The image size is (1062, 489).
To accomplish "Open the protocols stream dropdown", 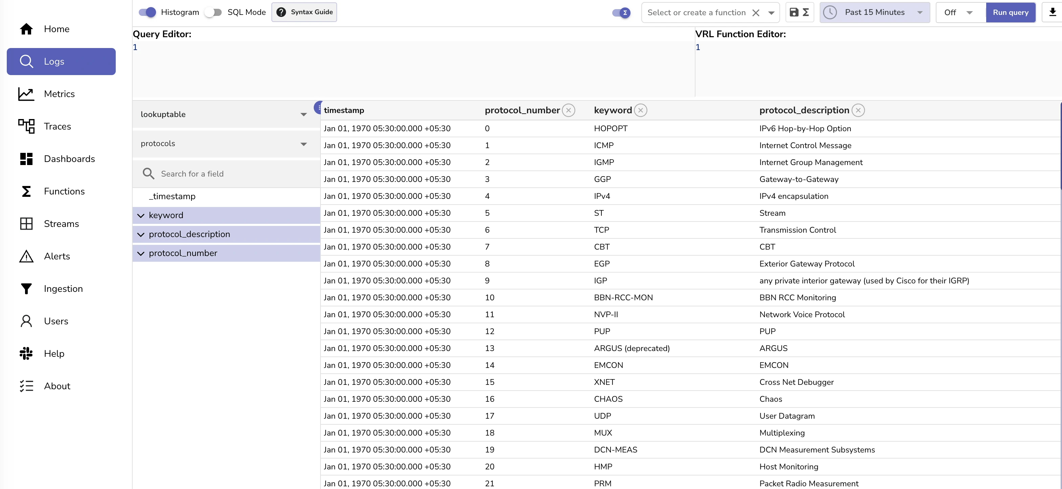I will [225, 144].
